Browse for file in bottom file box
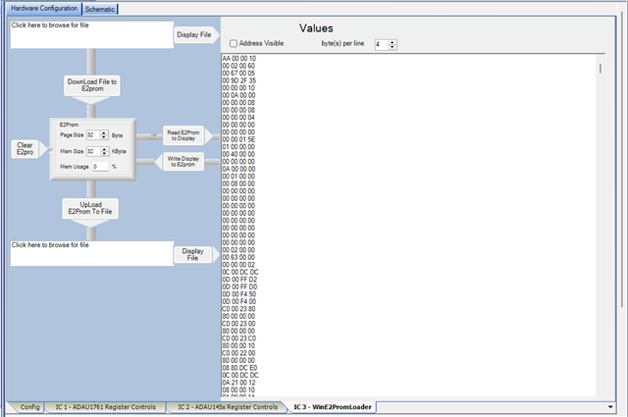The height and width of the screenshot is (417, 628). [x=91, y=253]
